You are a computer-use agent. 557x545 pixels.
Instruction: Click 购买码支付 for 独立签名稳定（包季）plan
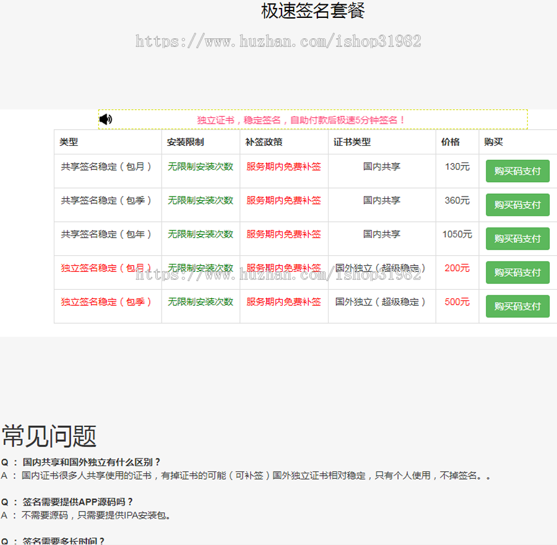517,306
